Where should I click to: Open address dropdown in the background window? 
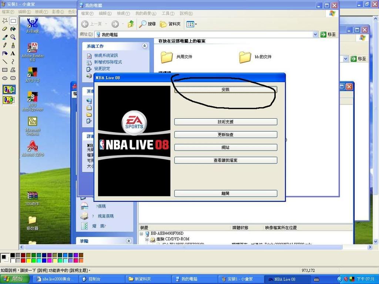[x=345, y=59]
